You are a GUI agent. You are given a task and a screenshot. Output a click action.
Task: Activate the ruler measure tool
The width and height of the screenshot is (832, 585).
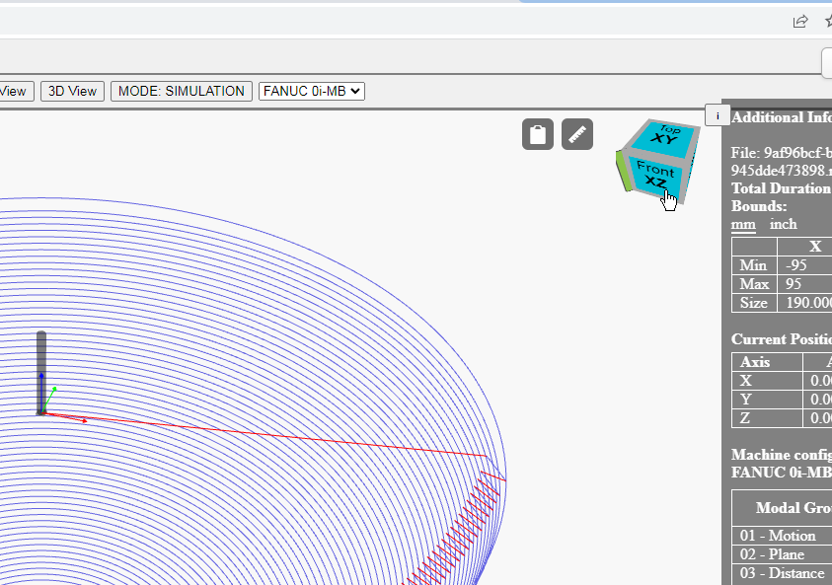click(x=577, y=134)
